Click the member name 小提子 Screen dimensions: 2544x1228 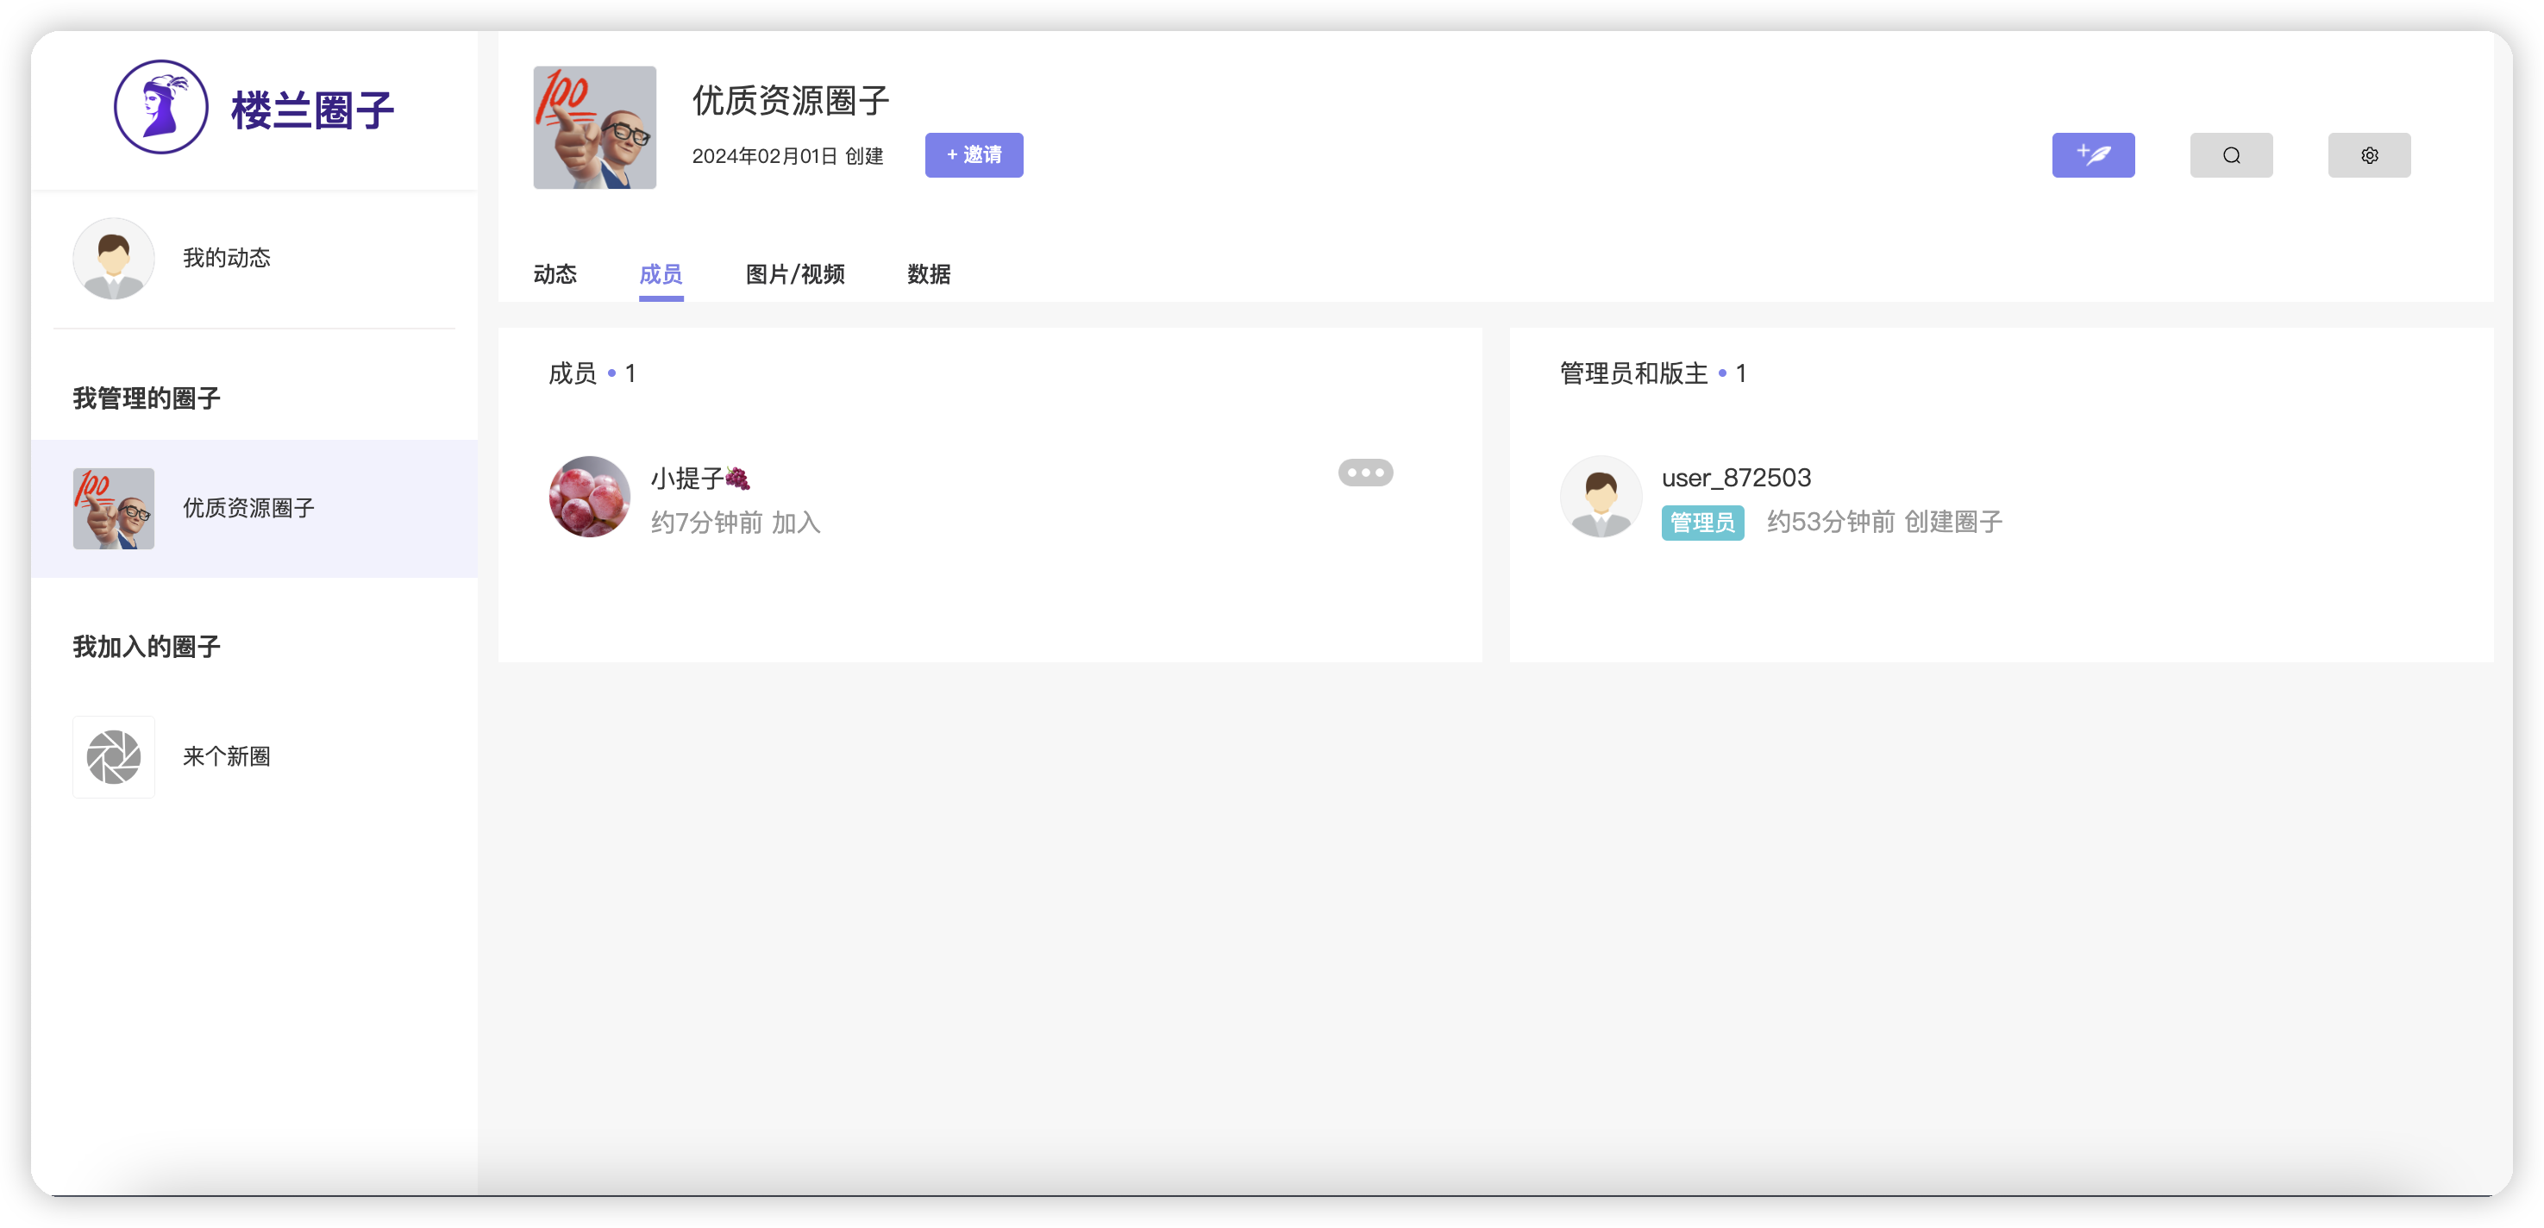click(x=700, y=478)
